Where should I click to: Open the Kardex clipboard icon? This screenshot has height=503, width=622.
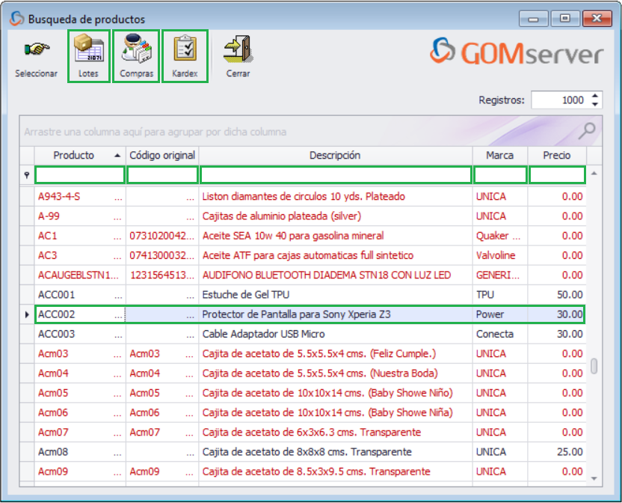(x=184, y=49)
